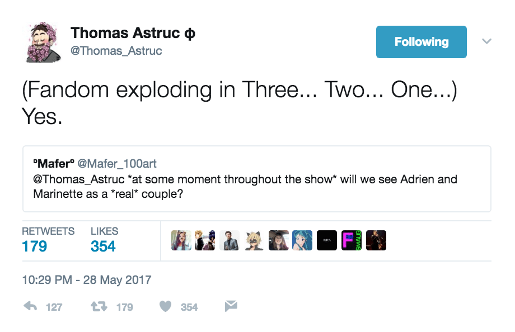Toggle the Following button
Screen dimensions: 515x332
click(x=421, y=42)
